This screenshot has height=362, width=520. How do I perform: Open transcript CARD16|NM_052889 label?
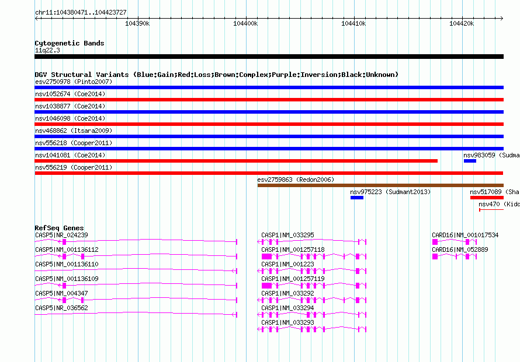[x=460, y=250]
